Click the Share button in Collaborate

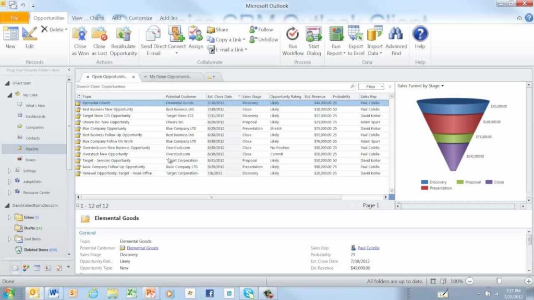[217, 30]
